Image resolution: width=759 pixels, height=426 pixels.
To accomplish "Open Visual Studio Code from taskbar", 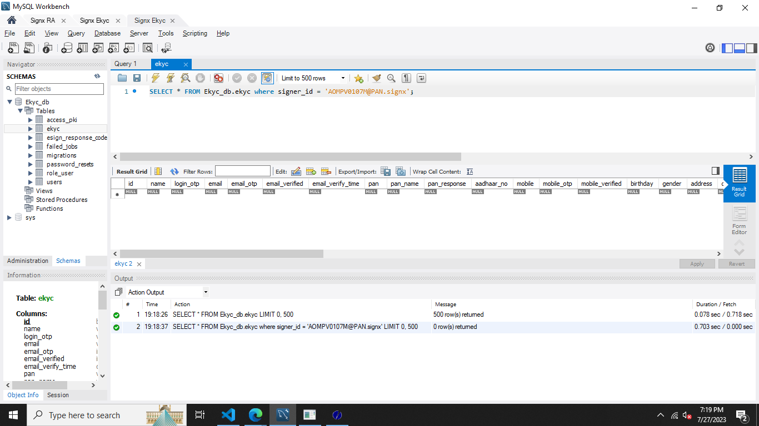I will [x=228, y=415].
